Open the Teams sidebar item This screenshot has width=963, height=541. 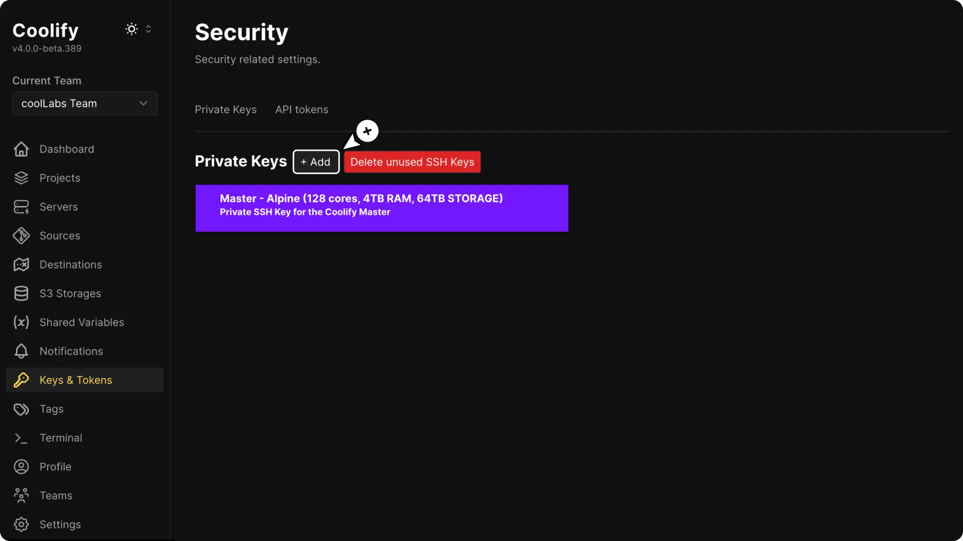[56, 495]
